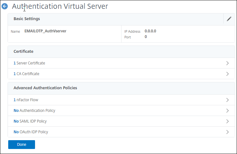The width and height of the screenshot is (237, 154).
Task: Expand nFactor Flow row chevron
Action: 228,100
